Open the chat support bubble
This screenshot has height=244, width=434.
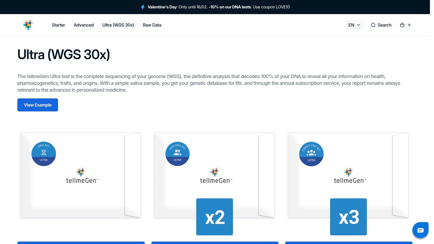pyautogui.click(x=420, y=230)
